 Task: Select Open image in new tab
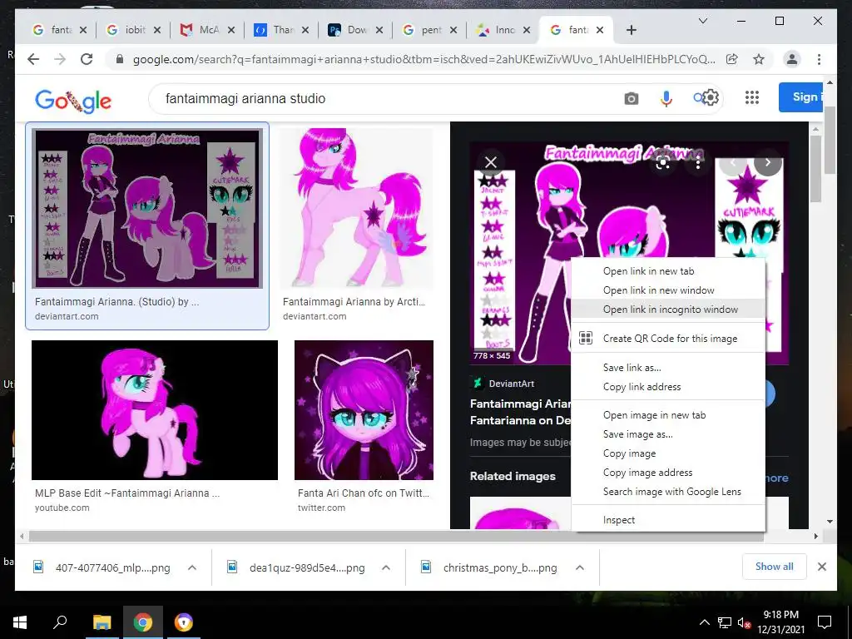(668, 415)
